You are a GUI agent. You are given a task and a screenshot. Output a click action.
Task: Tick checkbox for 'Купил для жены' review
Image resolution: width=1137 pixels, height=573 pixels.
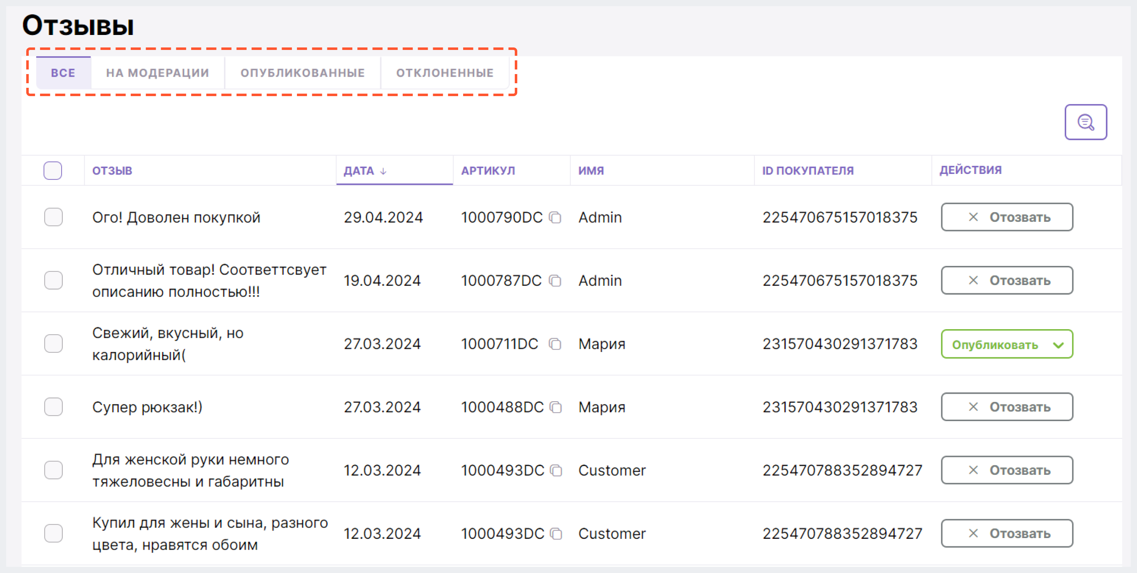53,533
